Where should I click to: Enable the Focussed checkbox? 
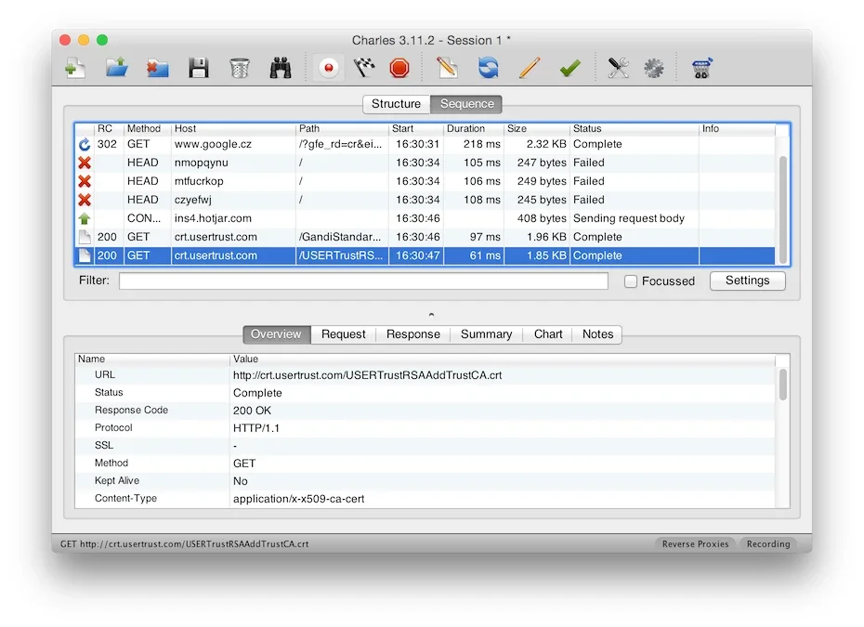pyautogui.click(x=631, y=281)
